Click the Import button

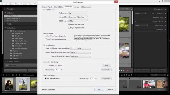click(16, 70)
